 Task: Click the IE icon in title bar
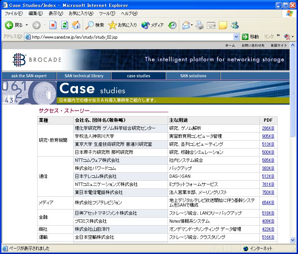[x=5, y=5]
